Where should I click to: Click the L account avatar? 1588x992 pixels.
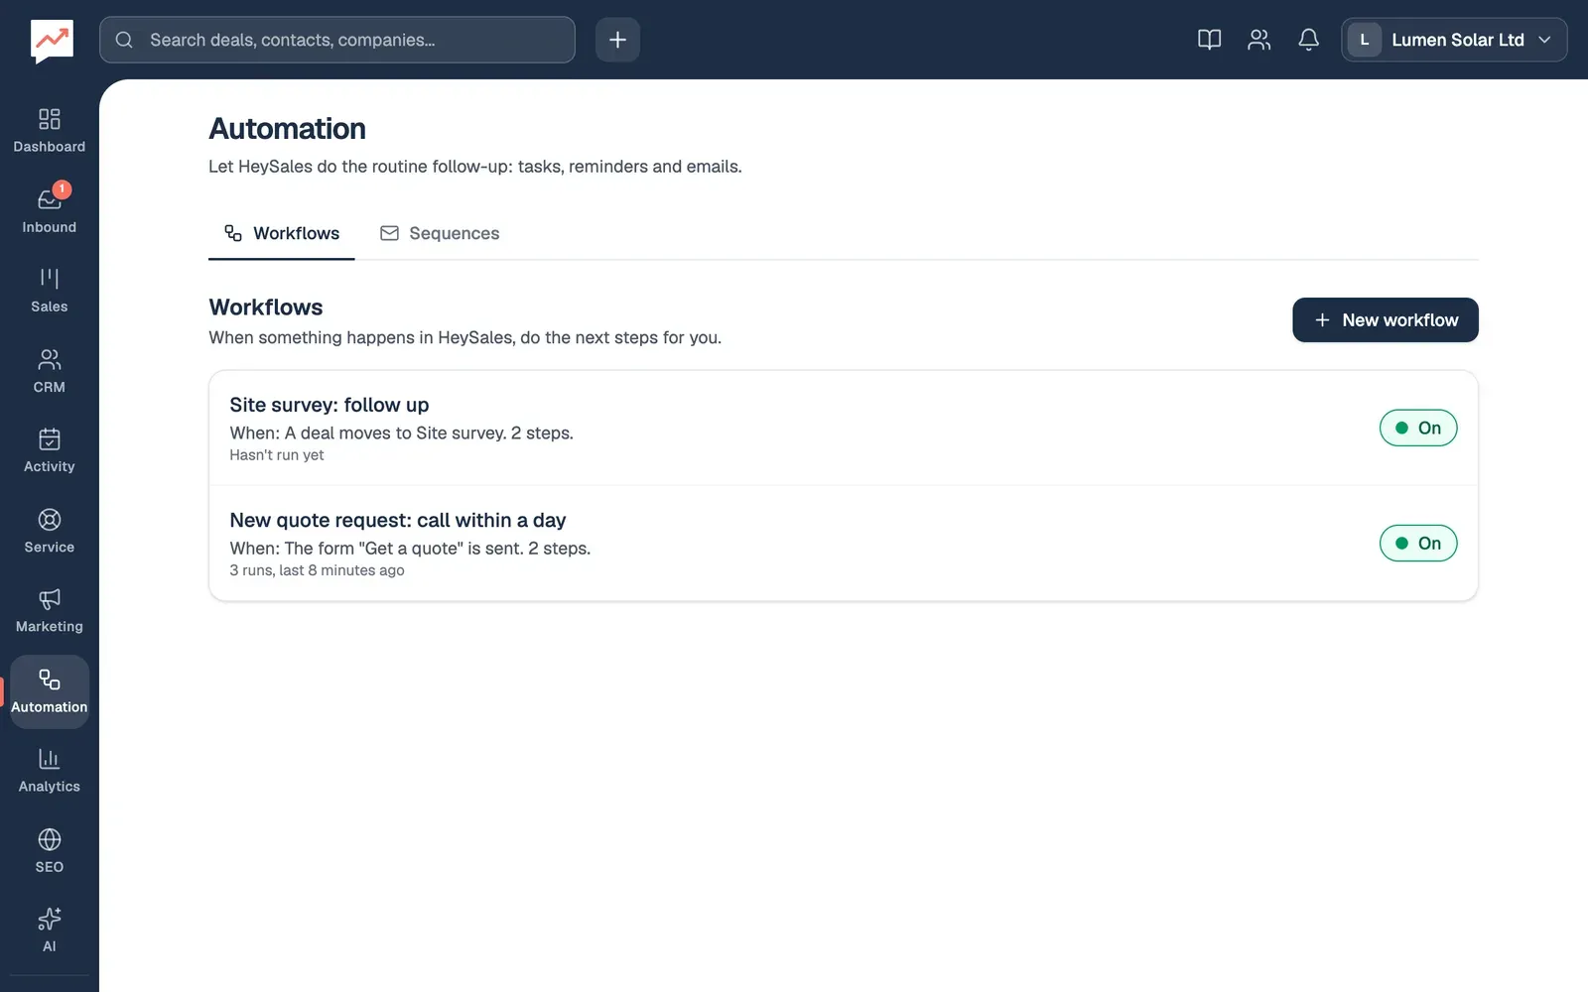[x=1365, y=40]
